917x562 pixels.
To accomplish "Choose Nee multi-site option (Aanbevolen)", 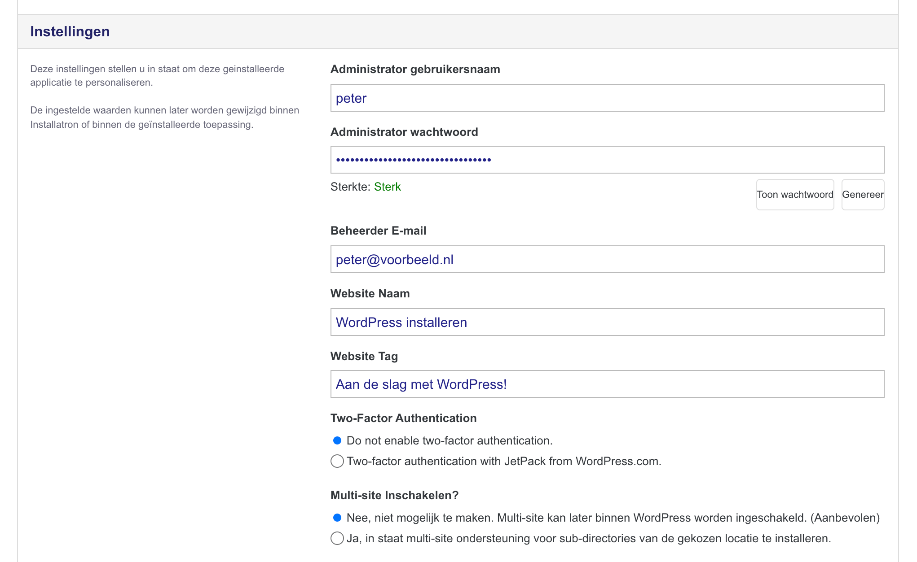I will click(337, 518).
